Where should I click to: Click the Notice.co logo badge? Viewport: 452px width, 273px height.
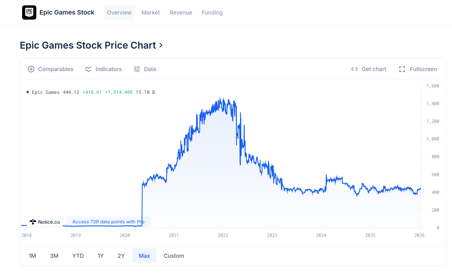[45, 222]
